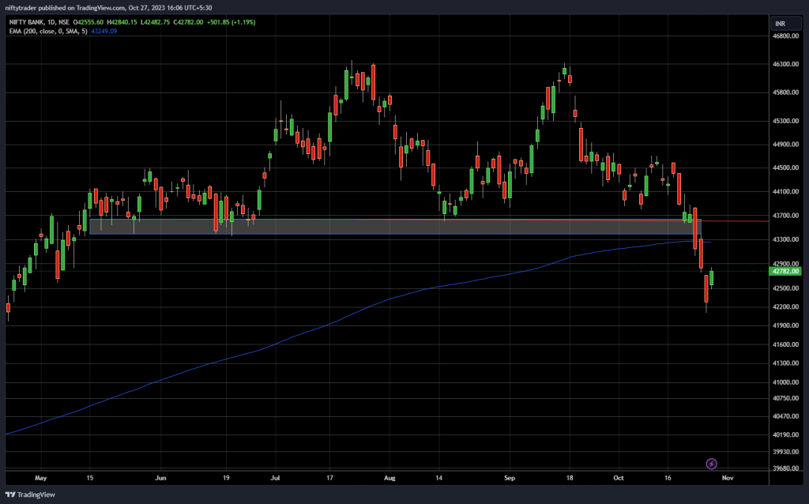Screen dimensions: 809x504
Task: Click the 17 date label on the time axis
Action: tap(329, 478)
